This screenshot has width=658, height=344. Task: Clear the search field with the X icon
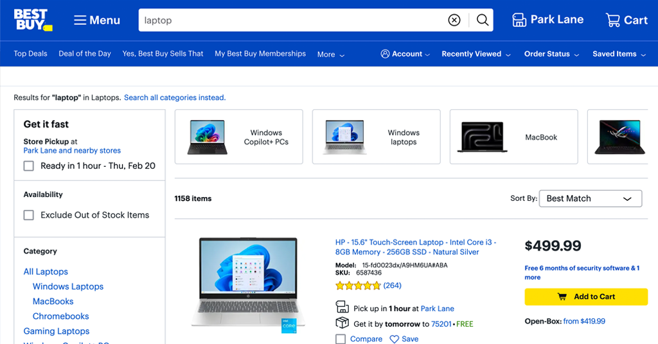454,20
